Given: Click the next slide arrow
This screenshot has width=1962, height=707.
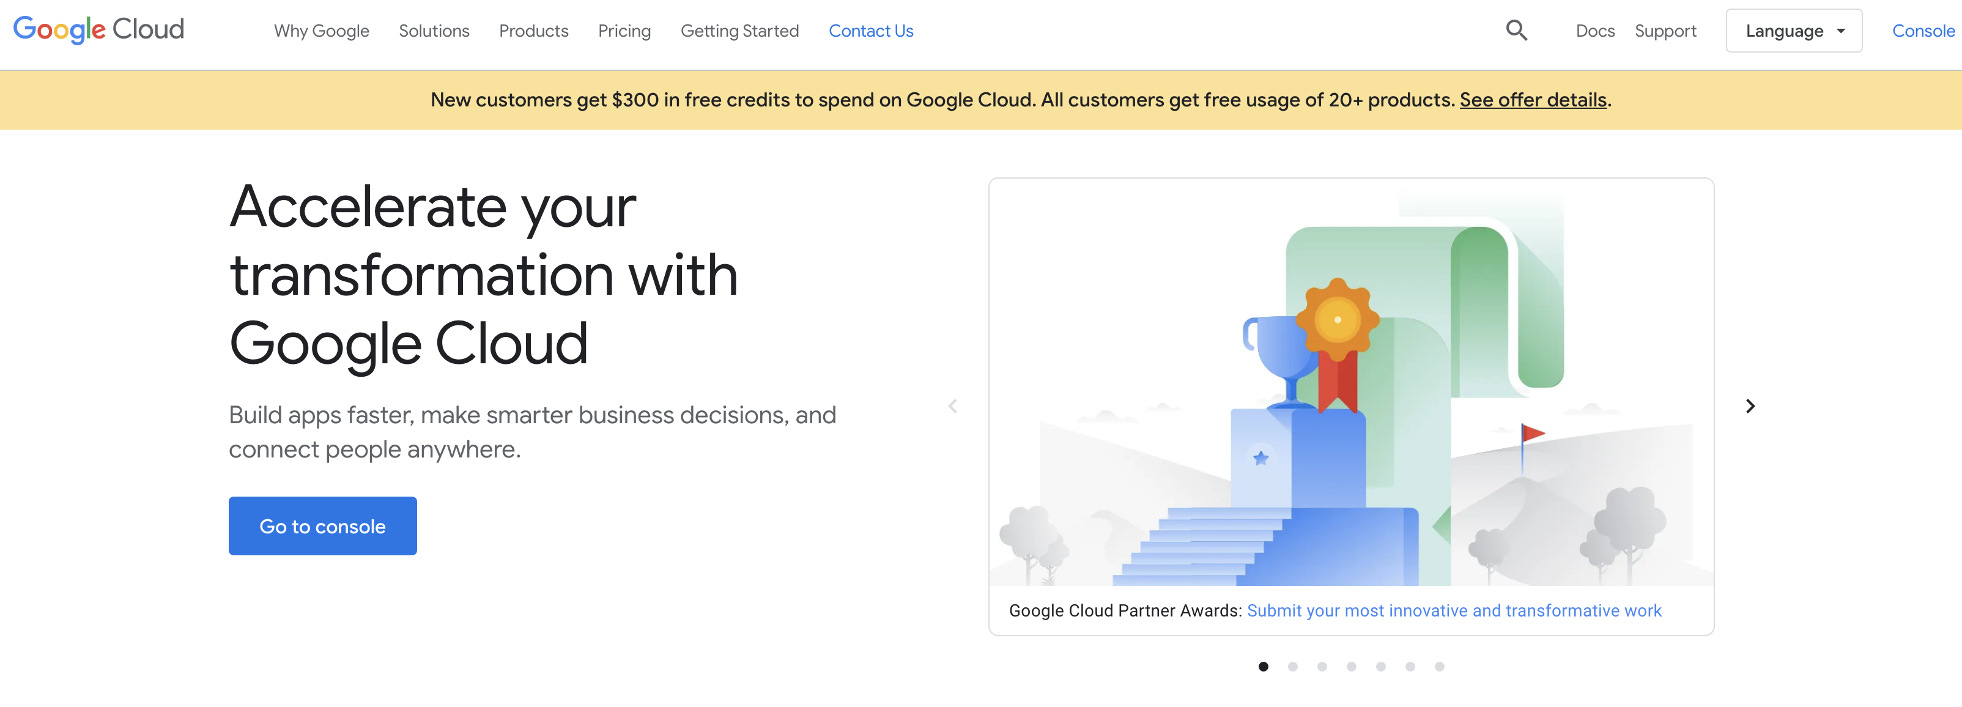Looking at the screenshot, I should coord(1750,406).
